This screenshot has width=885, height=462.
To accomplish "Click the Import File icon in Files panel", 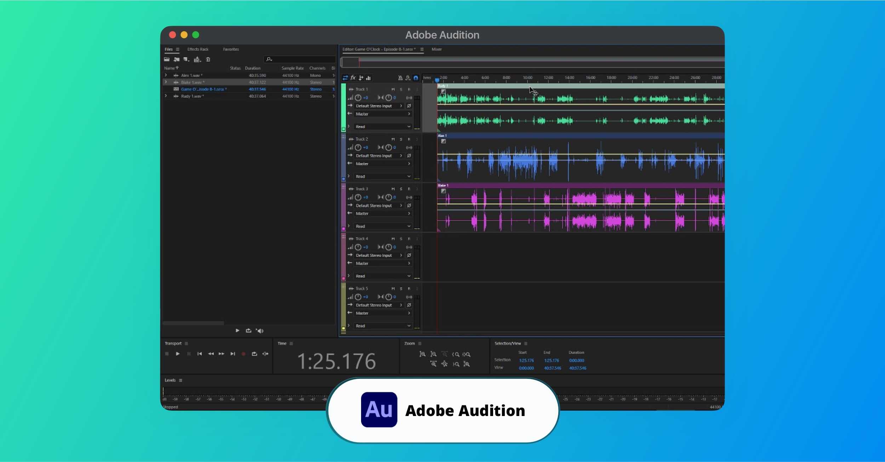I will coord(176,59).
